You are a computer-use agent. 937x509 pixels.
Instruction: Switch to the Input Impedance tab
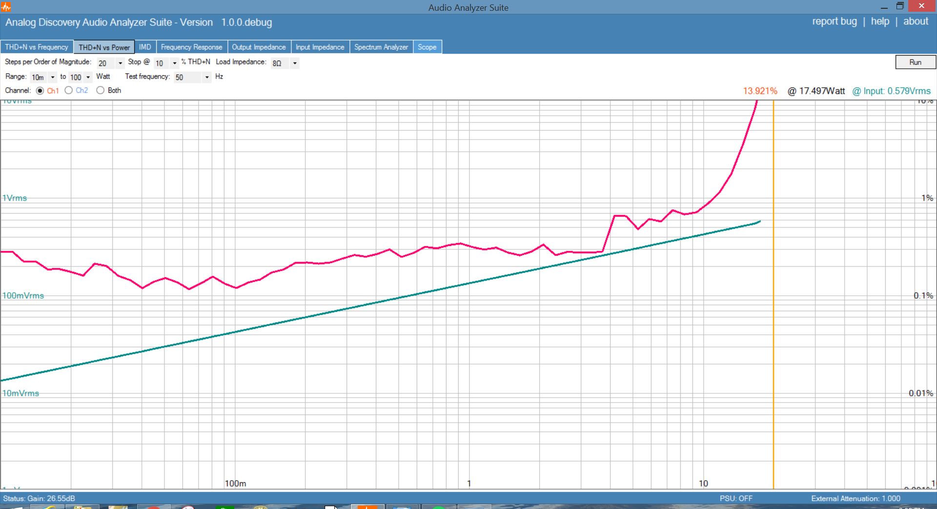[320, 47]
